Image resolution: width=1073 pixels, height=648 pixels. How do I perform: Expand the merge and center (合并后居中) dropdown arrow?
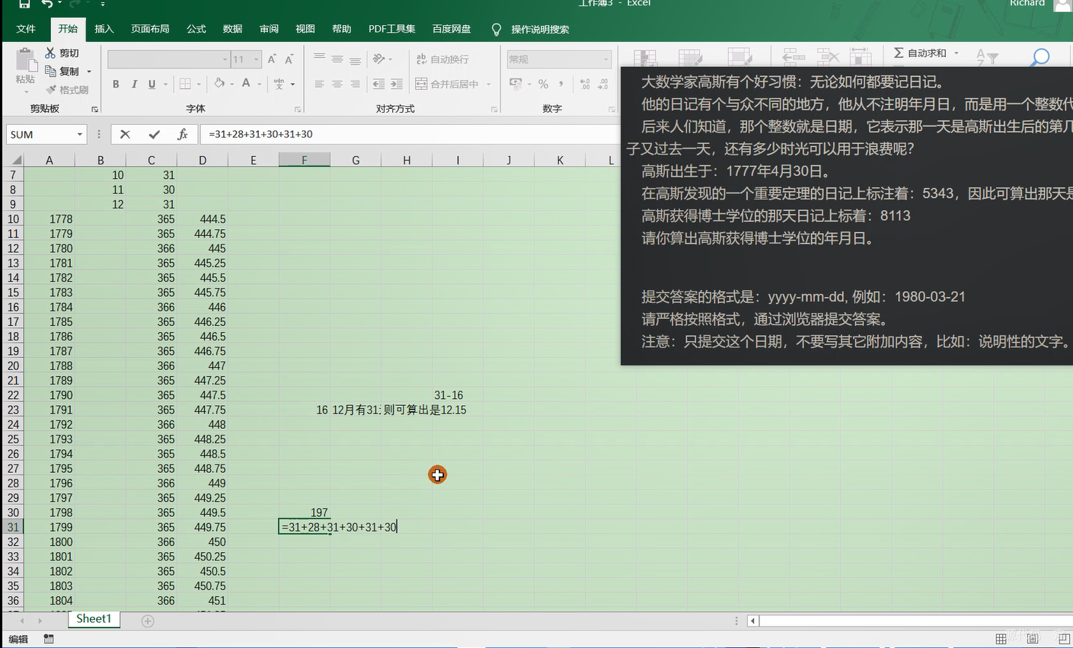point(489,84)
